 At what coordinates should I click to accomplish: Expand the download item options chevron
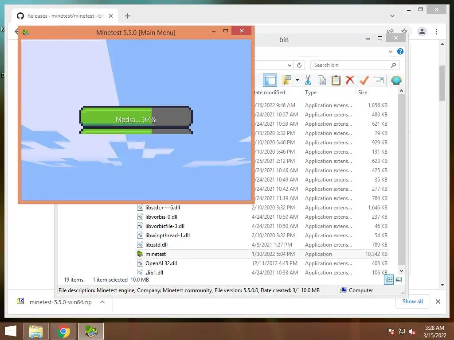point(102,302)
